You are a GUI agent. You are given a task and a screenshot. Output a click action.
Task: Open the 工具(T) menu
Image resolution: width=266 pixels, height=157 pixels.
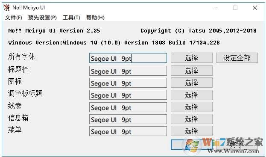pyautogui.click(x=71, y=18)
